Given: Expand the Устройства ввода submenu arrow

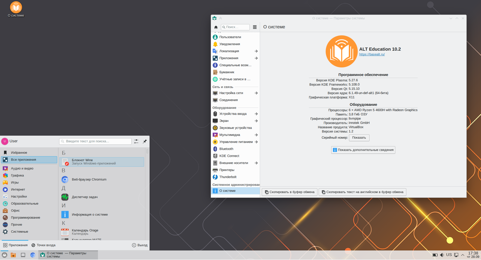Looking at the screenshot, I should [256, 114].
